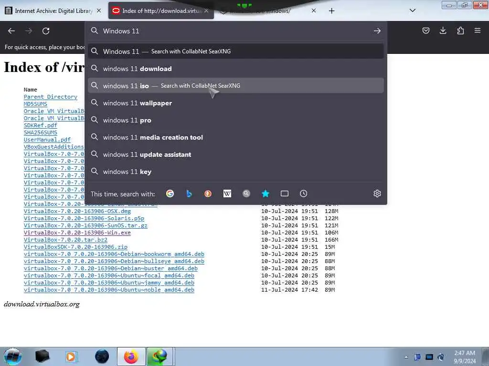
Task: Download the Debian bullseye amd64.deb package
Action: [114, 262]
